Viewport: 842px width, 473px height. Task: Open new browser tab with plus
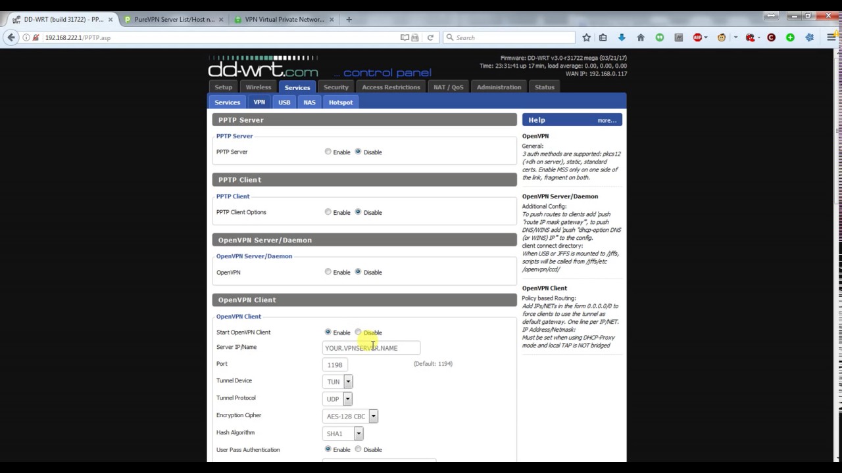tap(349, 20)
